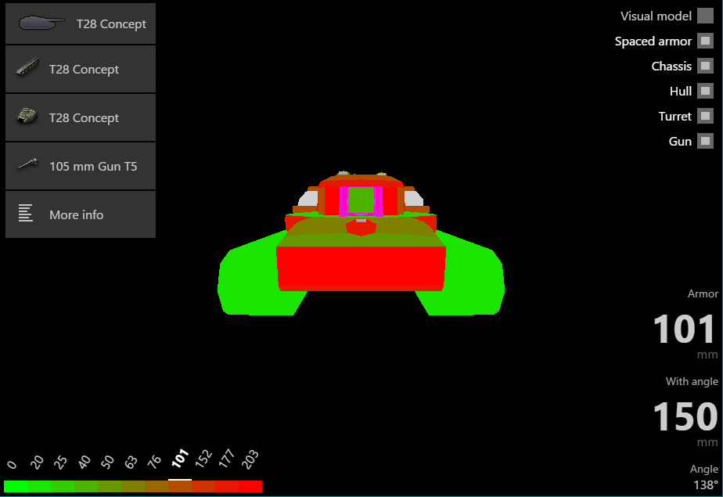Screen dimensions: 723x497
Task: Toggle the Spaced armor checkbox
Action: tap(705, 41)
